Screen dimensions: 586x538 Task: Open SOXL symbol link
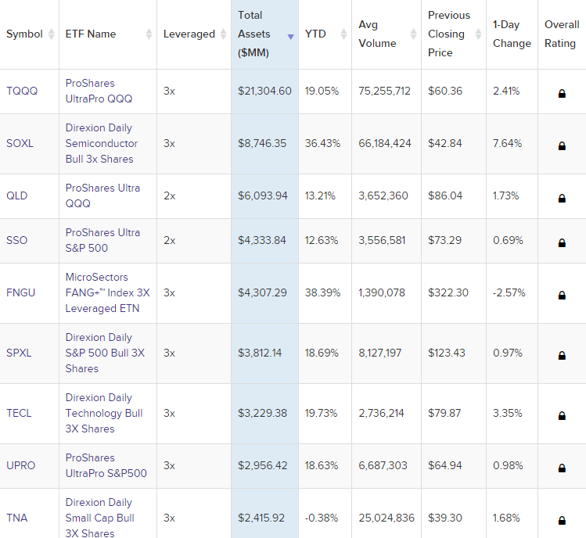pos(20,143)
